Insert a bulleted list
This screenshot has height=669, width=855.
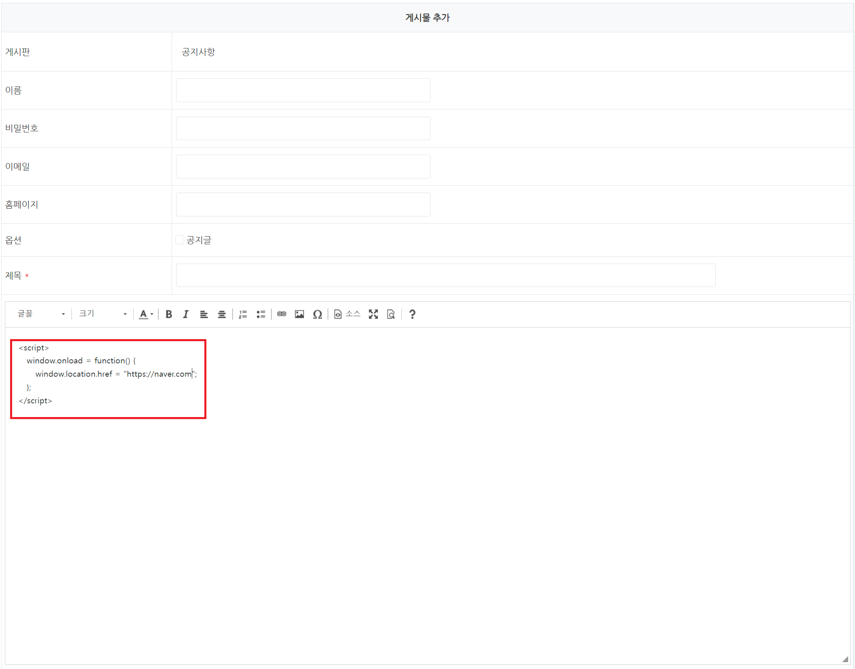(x=261, y=314)
